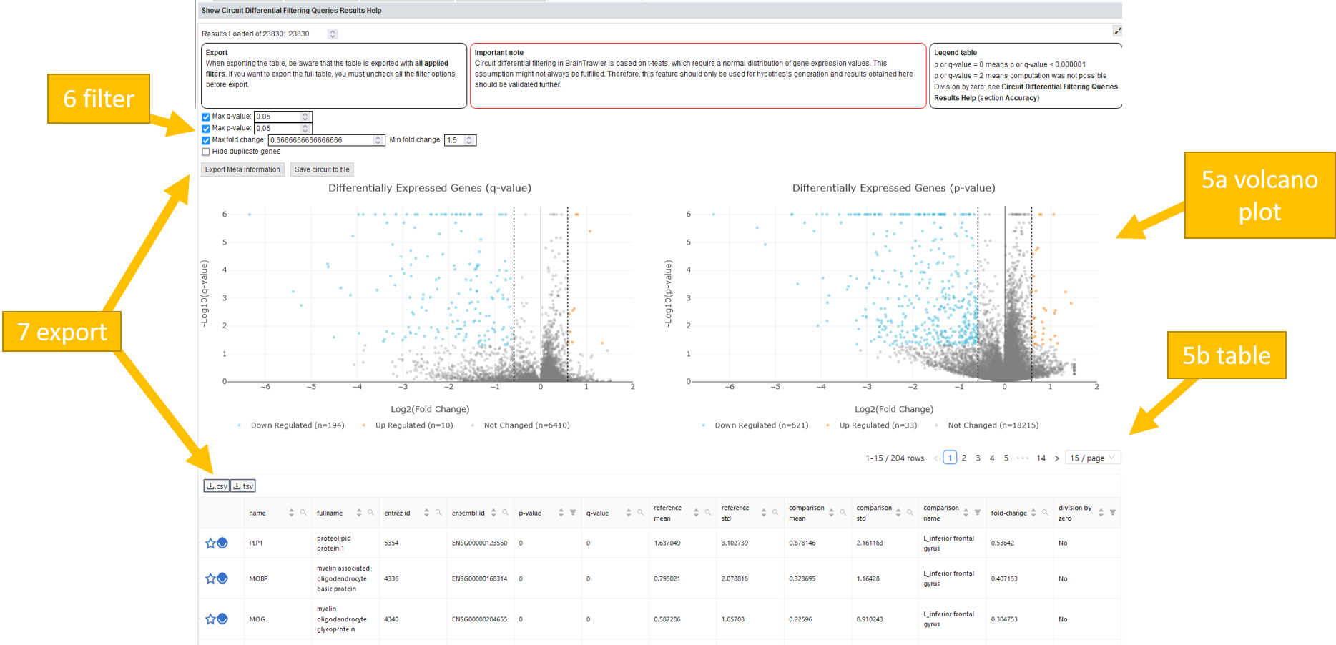The height and width of the screenshot is (645, 1336).
Task: Click the Save circuit to file button
Action: point(322,169)
